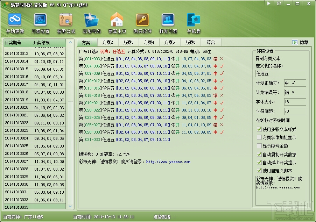316x222 pixels.
Task: Click the 购买软件 key icon
Action: coord(142,20)
